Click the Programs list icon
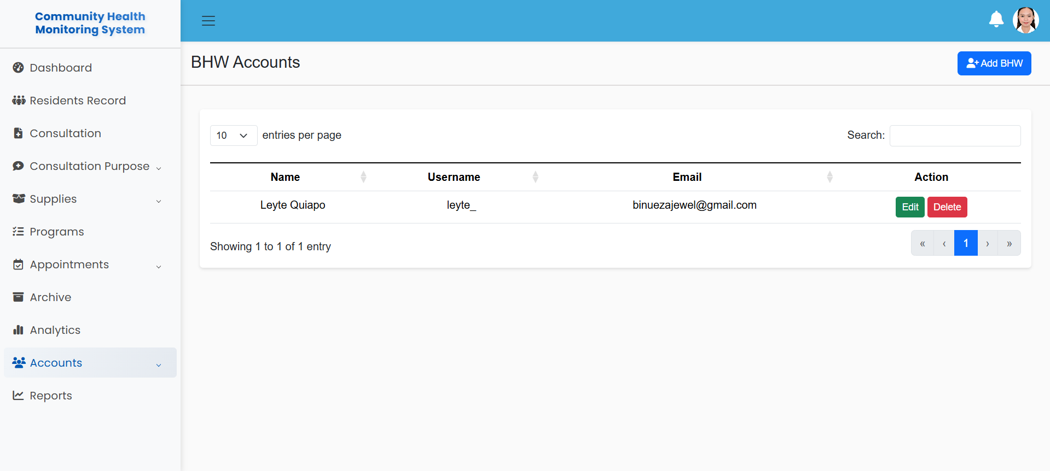The height and width of the screenshot is (471, 1050). tap(18, 231)
